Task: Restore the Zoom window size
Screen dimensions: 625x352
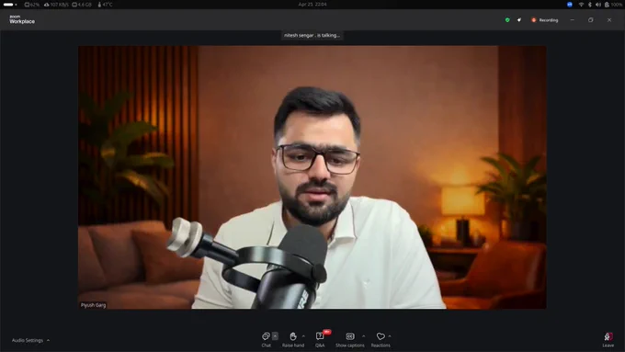Action: point(591,20)
